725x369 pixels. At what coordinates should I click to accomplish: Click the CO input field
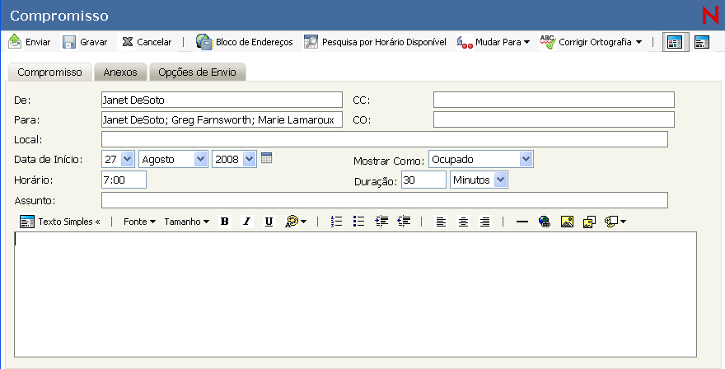pyautogui.click(x=554, y=119)
